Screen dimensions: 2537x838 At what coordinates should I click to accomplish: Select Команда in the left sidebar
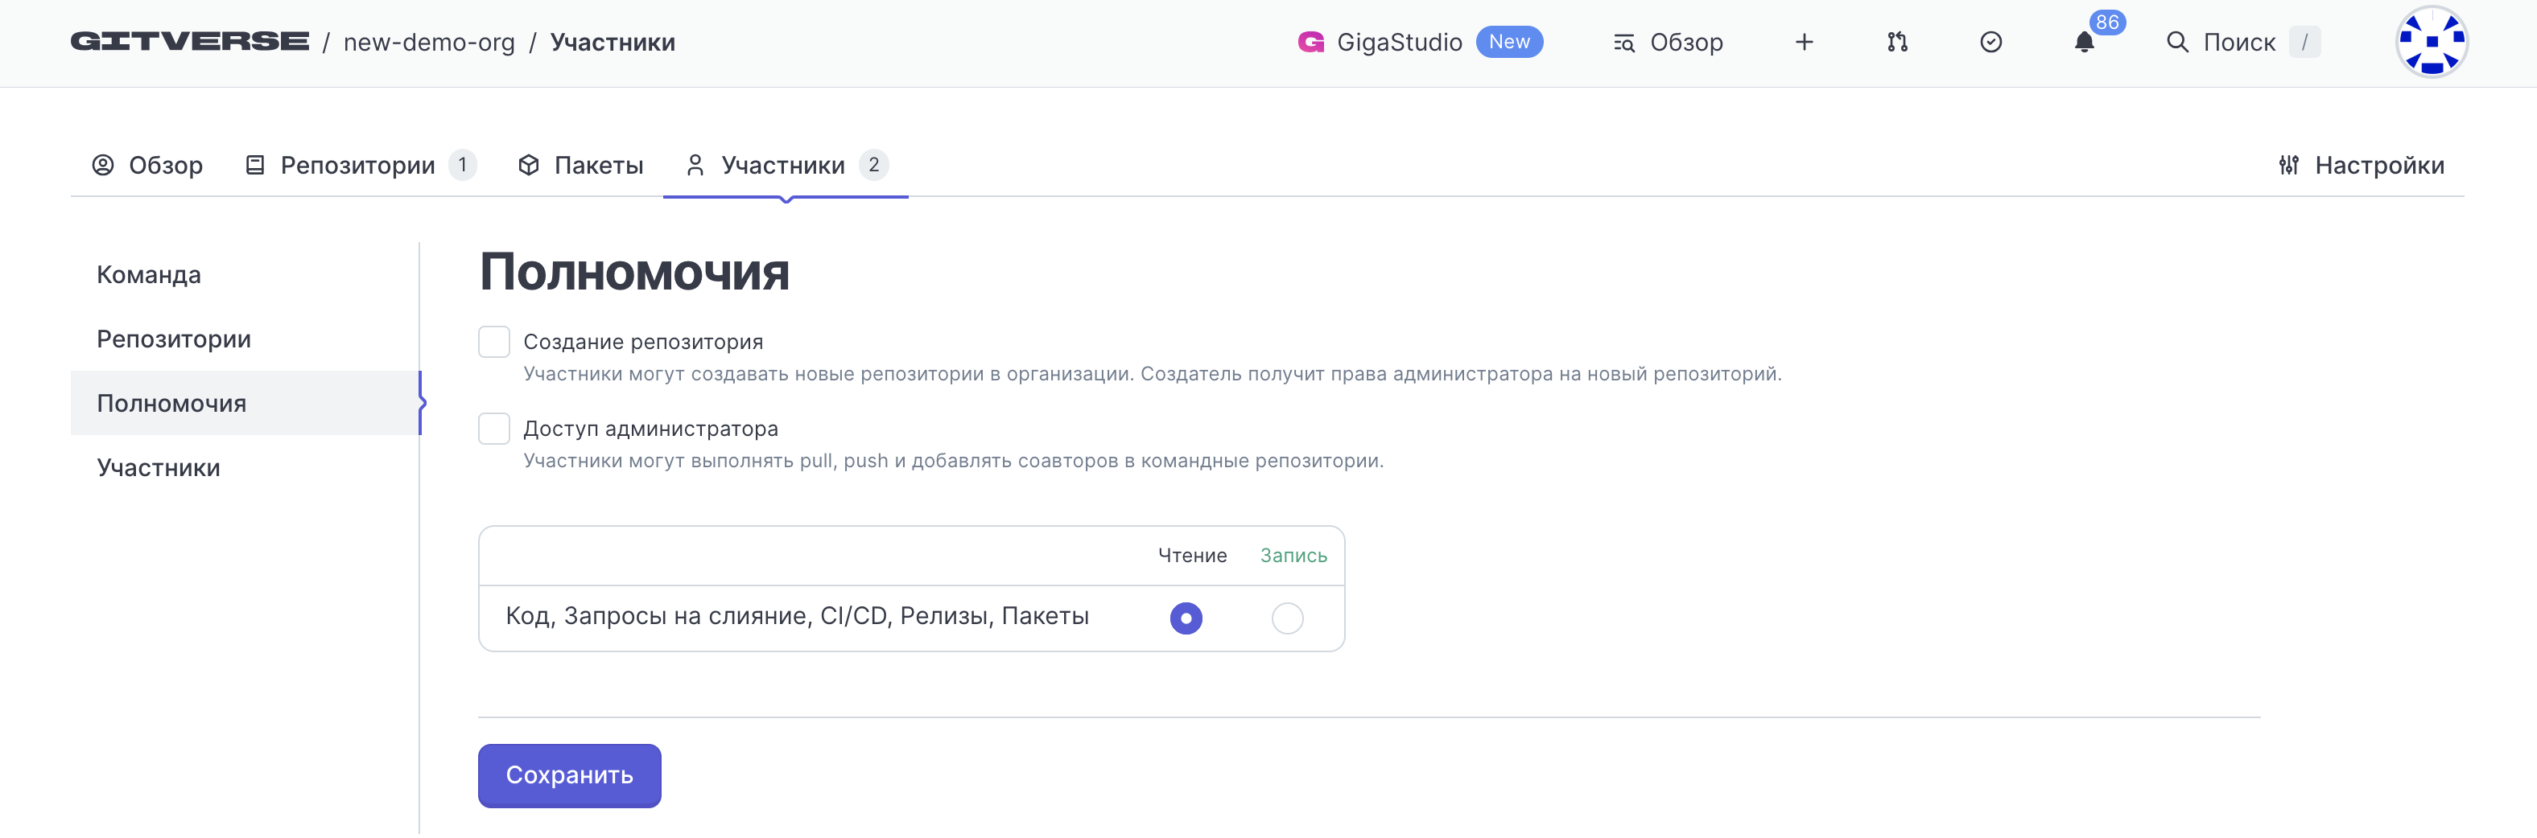tap(149, 275)
